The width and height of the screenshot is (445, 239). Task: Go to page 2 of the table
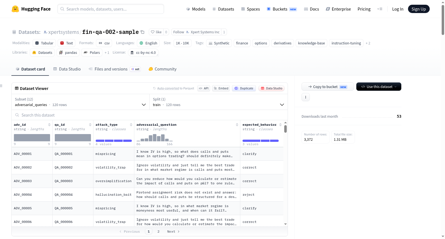tap(159, 232)
